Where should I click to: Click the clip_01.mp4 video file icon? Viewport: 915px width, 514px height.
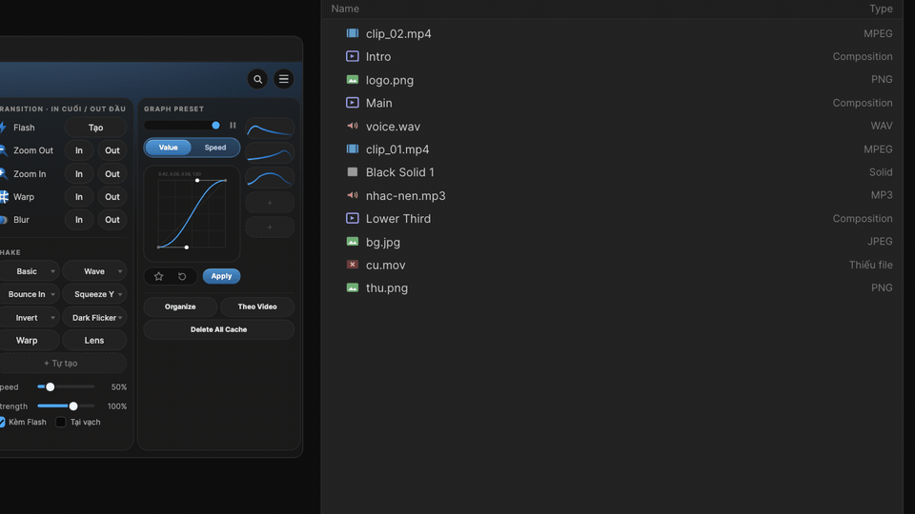click(353, 149)
